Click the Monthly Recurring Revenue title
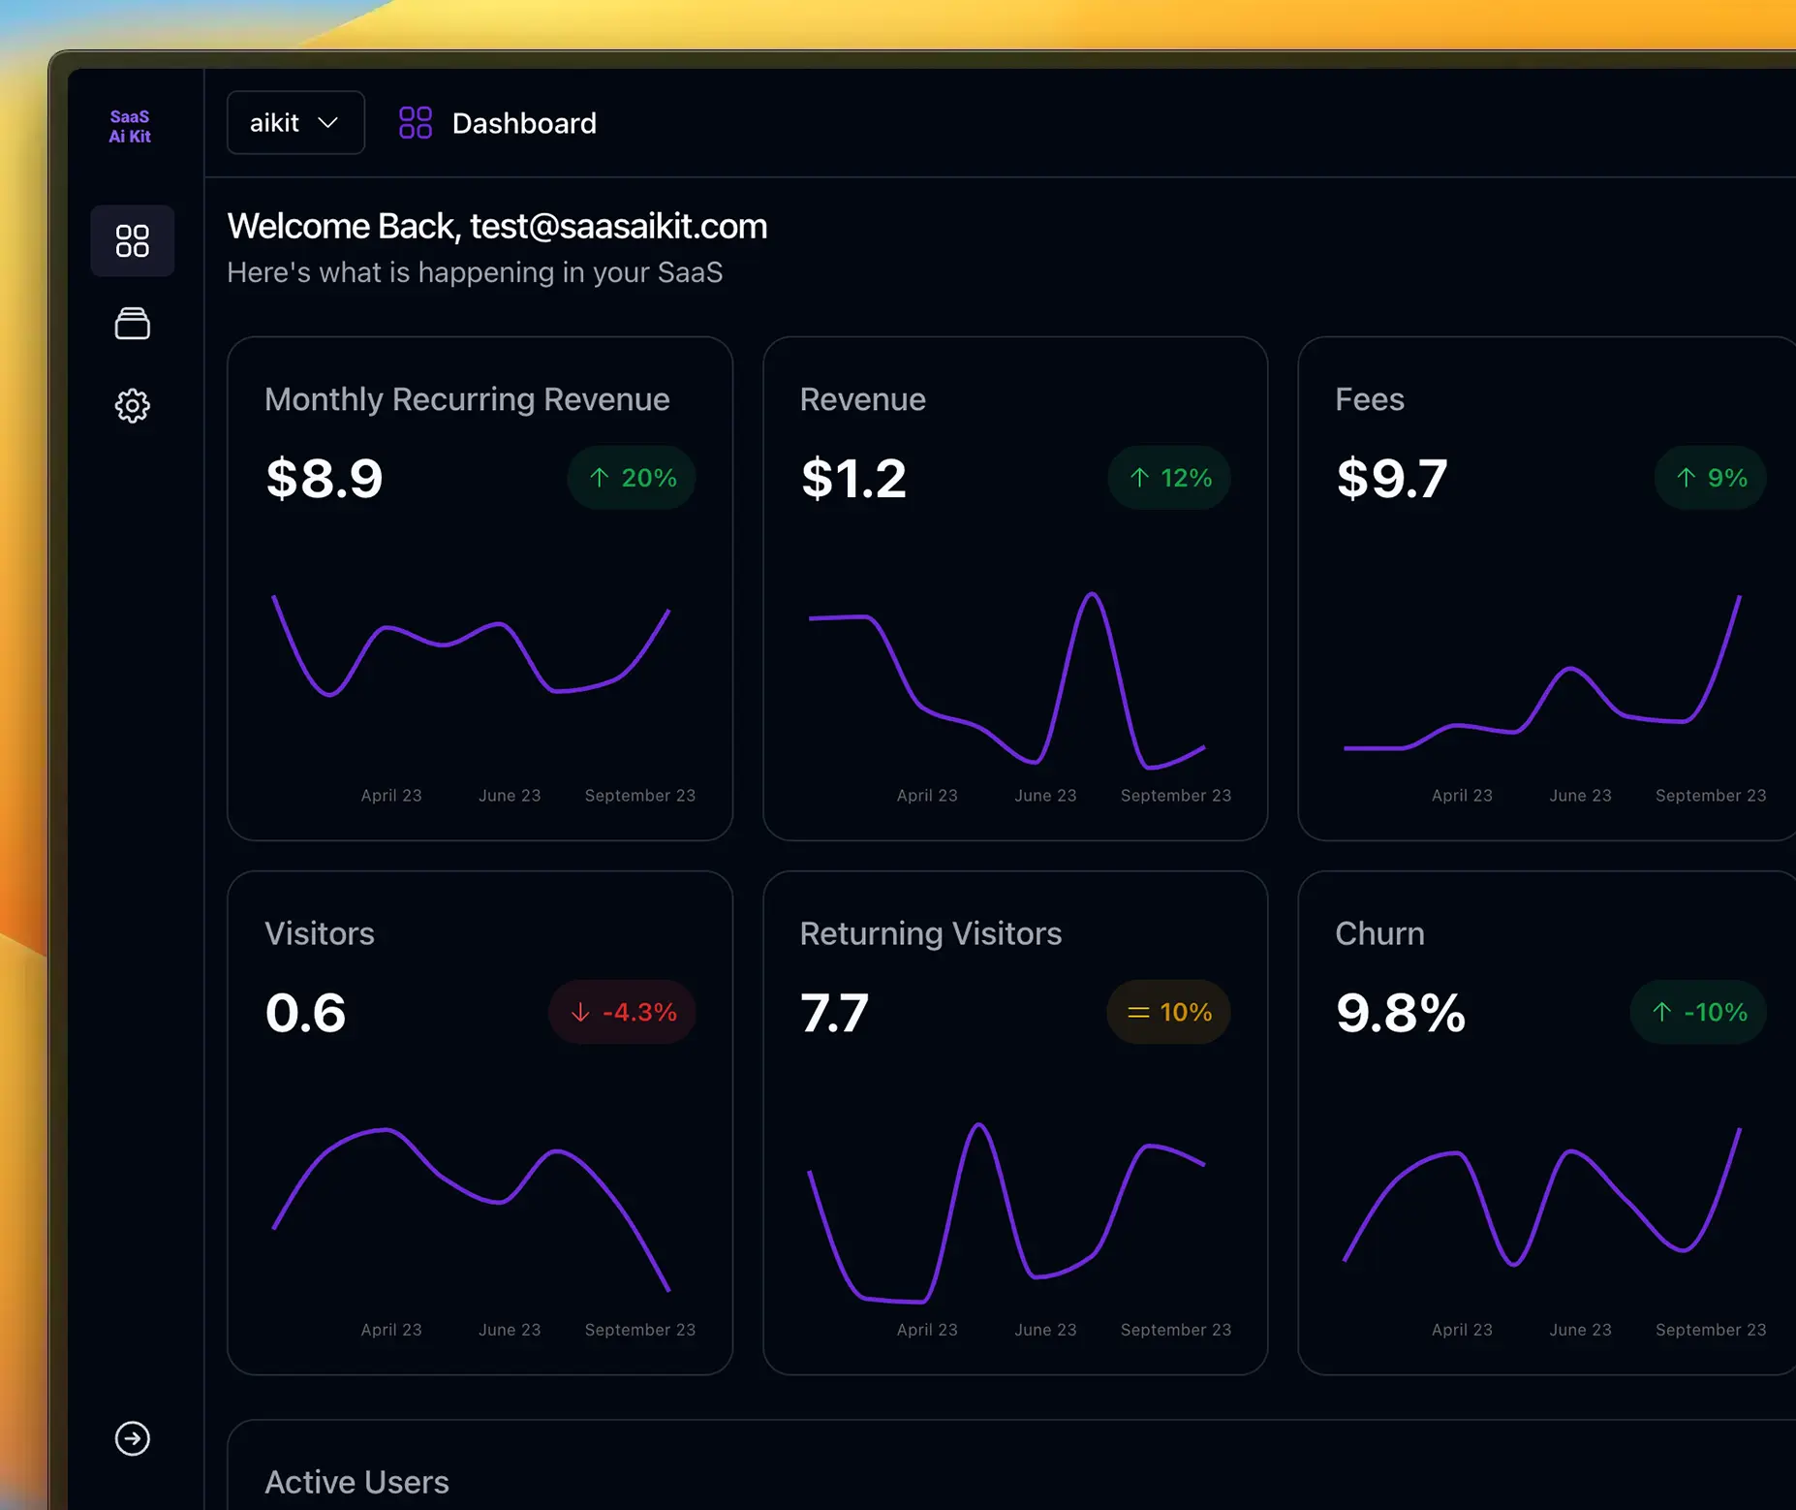The image size is (1796, 1510). coord(467,399)
